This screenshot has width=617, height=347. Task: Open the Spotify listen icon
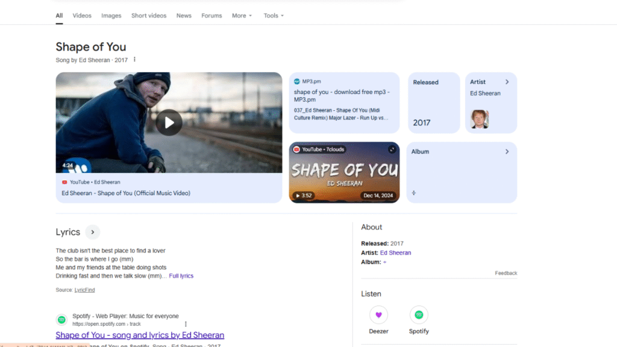[419, 314]
